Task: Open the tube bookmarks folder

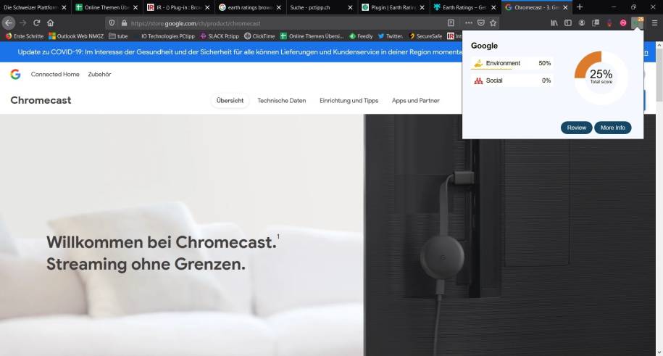Action: [118, 36]
